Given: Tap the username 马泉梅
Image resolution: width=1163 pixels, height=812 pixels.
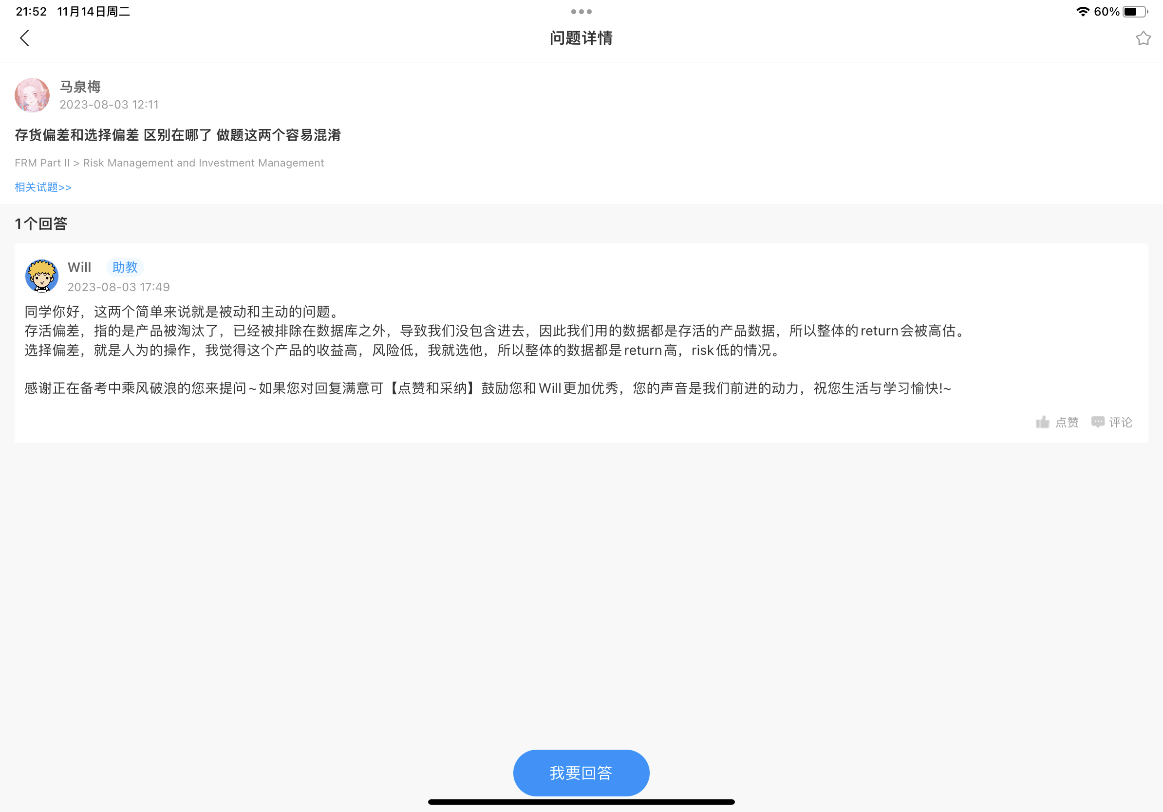Looking at the screenshot, I should point(80,87).
